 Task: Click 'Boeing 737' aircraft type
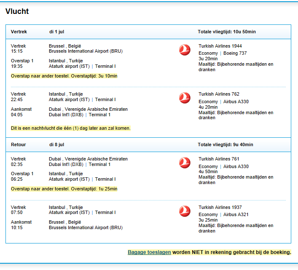tap(235, 53)
